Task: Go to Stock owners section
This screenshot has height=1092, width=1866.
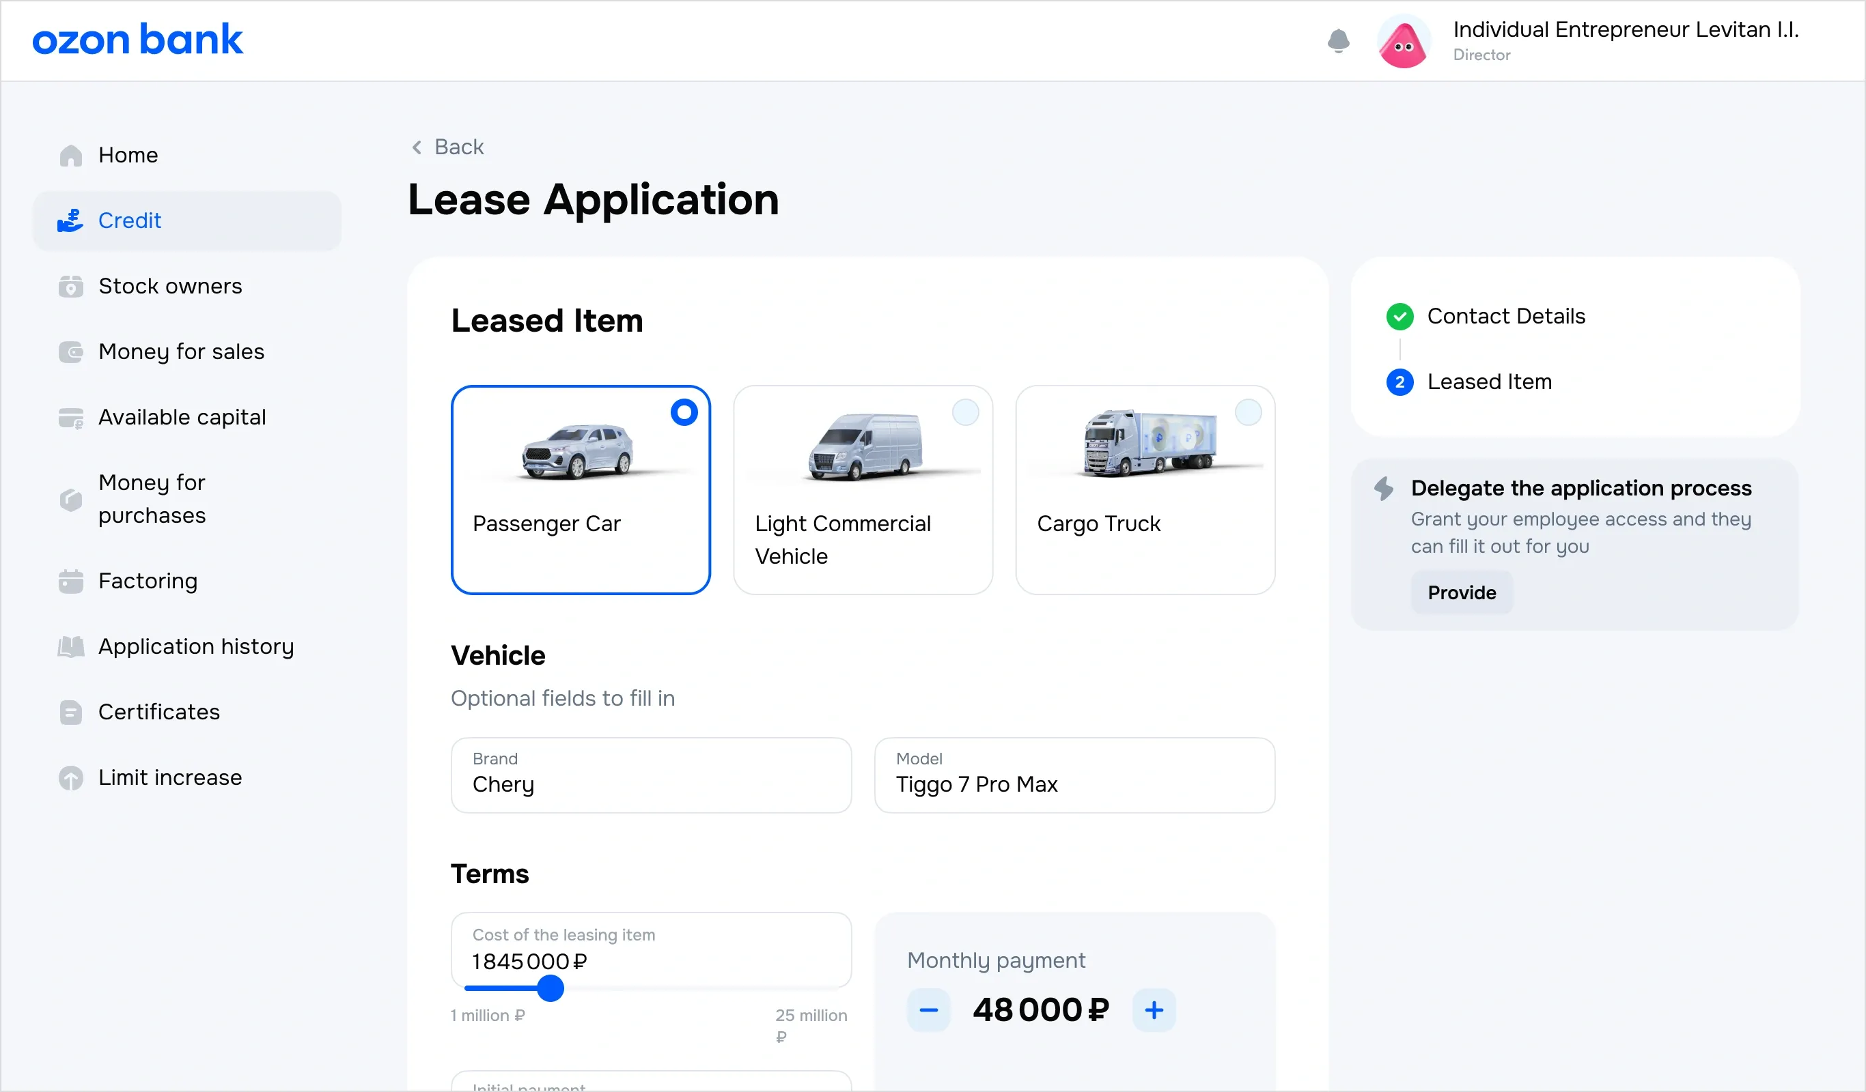Action: coord(187,287)
